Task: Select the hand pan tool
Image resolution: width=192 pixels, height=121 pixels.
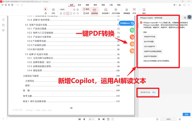Action: (45, 13)
